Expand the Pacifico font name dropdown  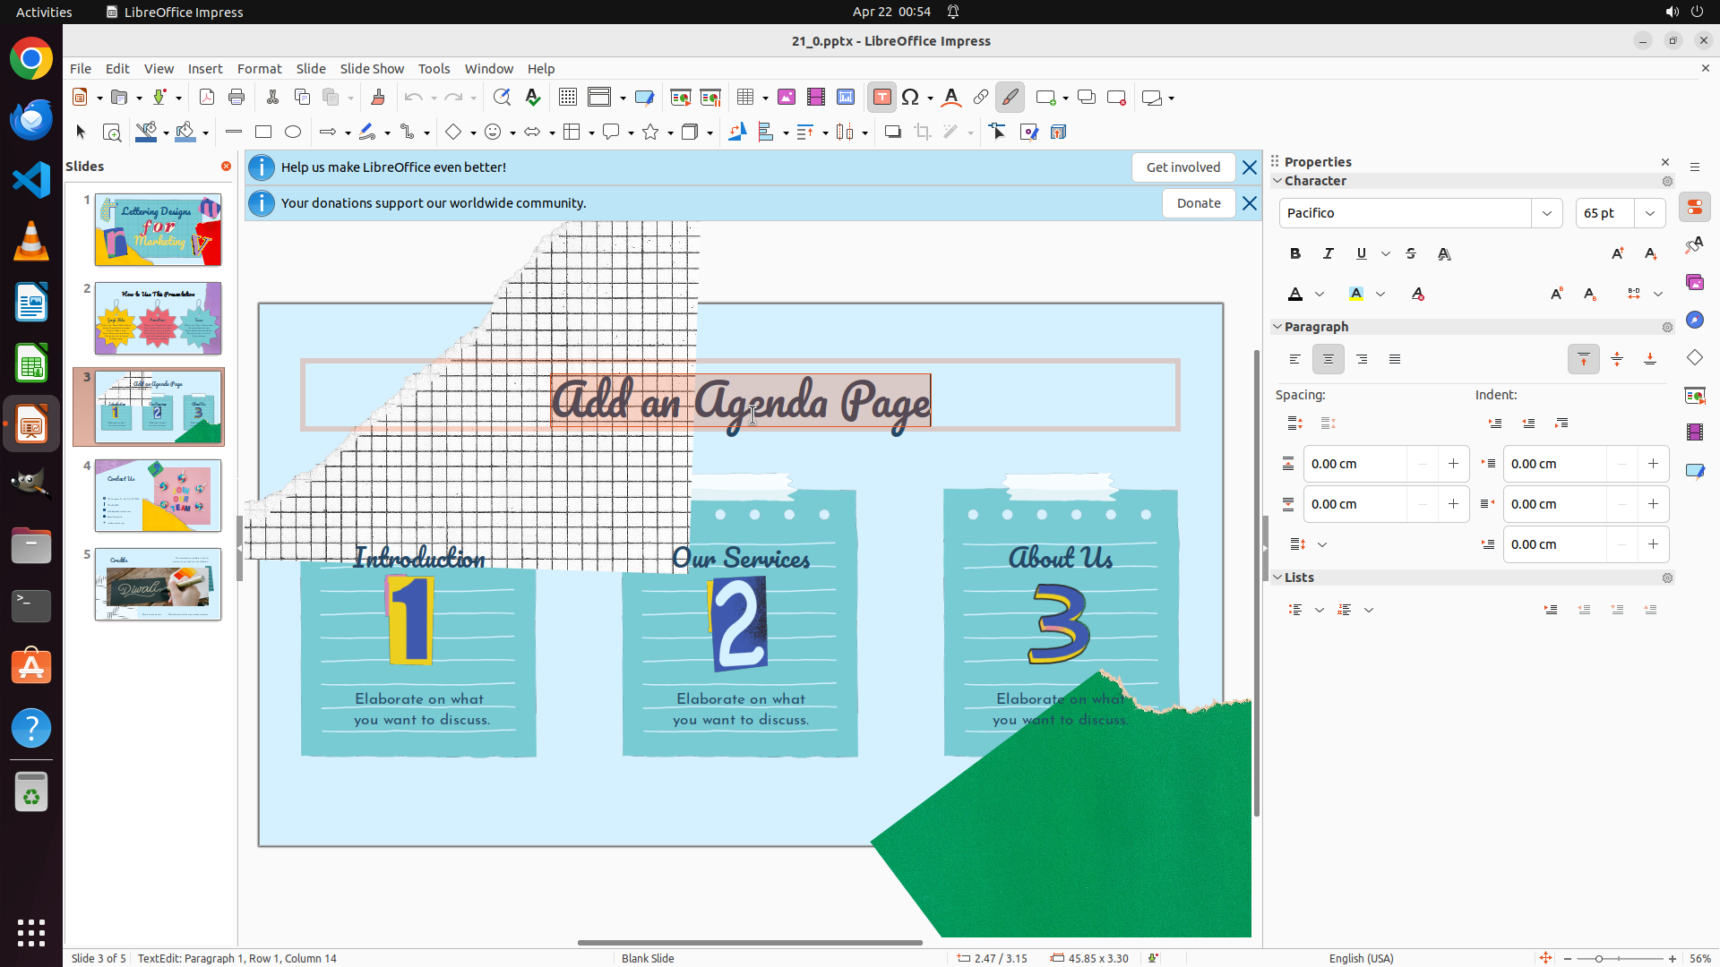coord(1547,213)
